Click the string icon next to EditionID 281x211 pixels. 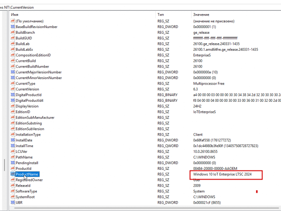[x=12, y=112]
